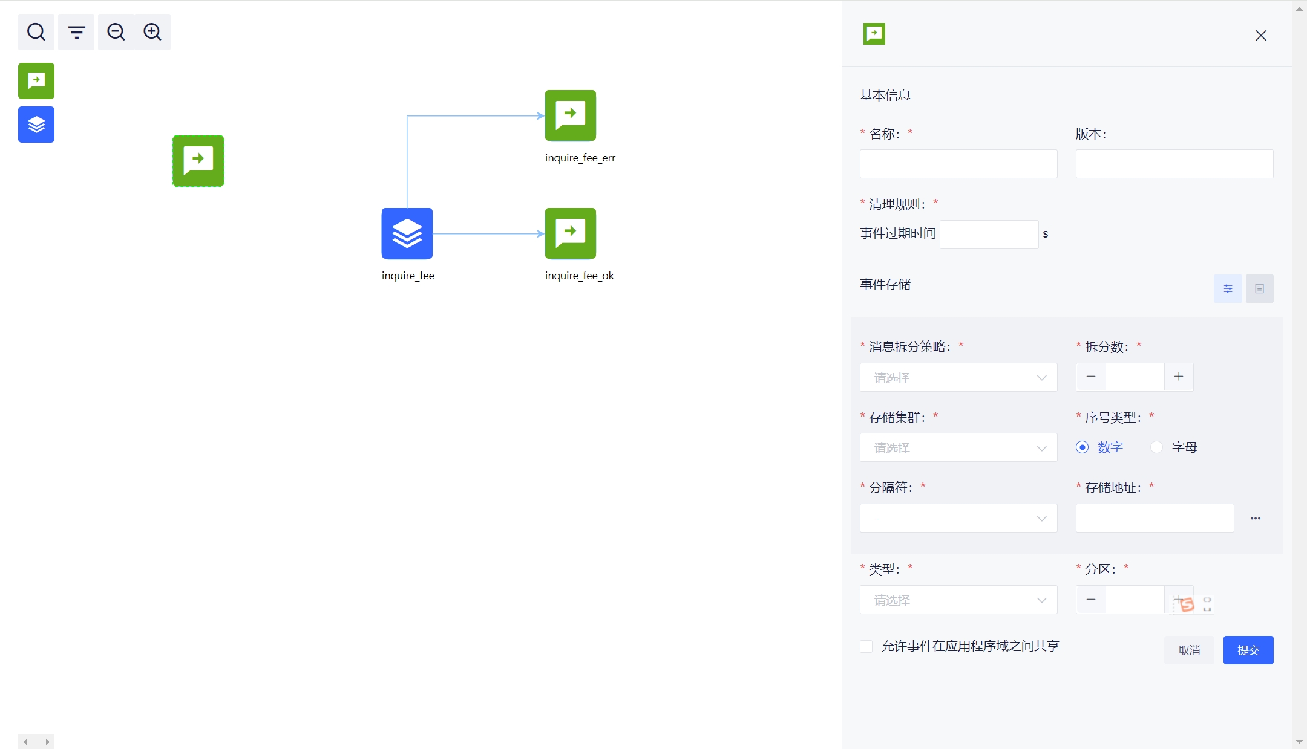
Task: Click the 提交 button
Action: click(1248, 650)
